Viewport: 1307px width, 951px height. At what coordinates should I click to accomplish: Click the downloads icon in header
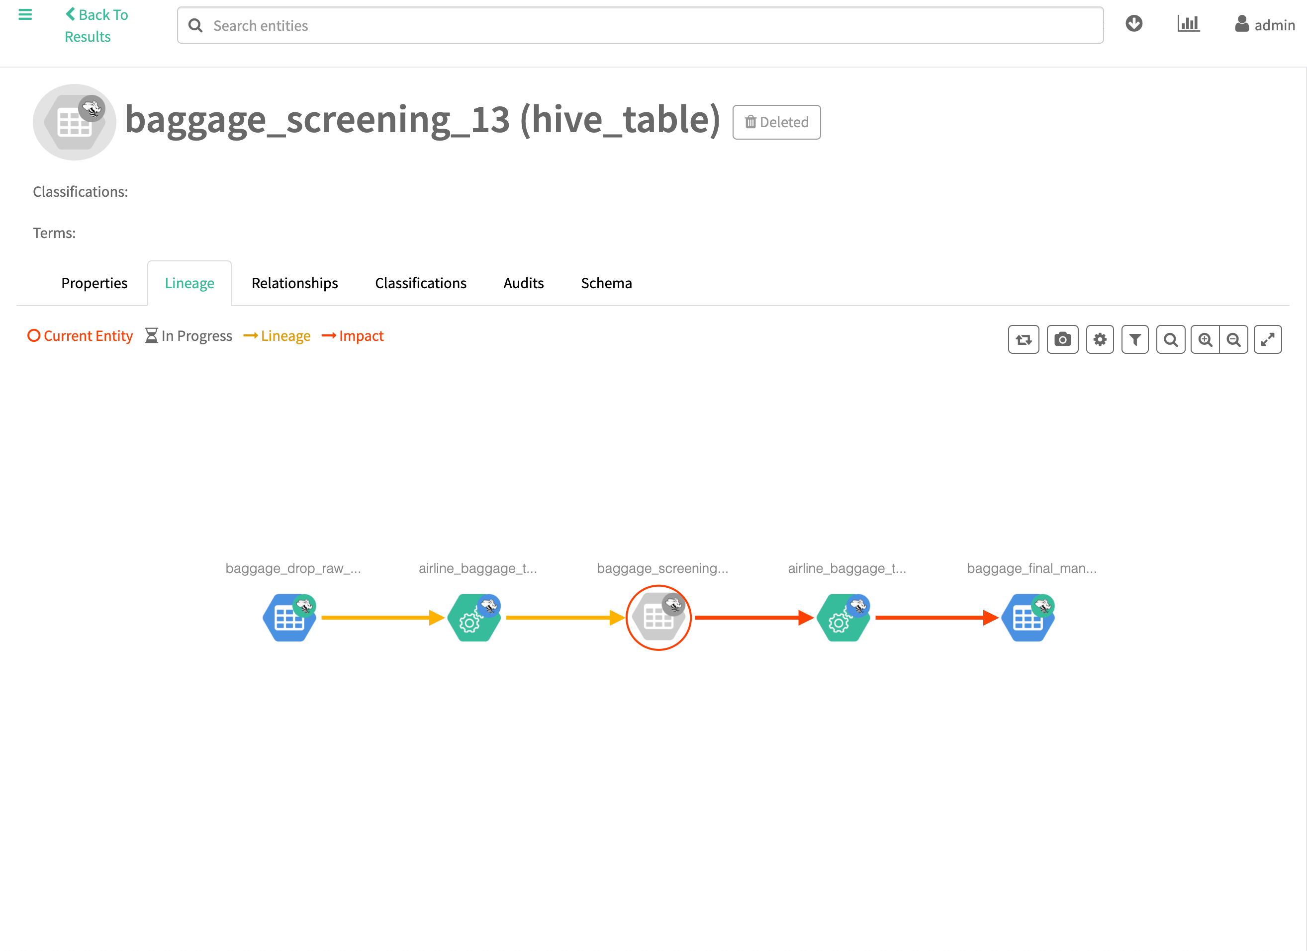pyautogui.click(x=1133, y=24)
